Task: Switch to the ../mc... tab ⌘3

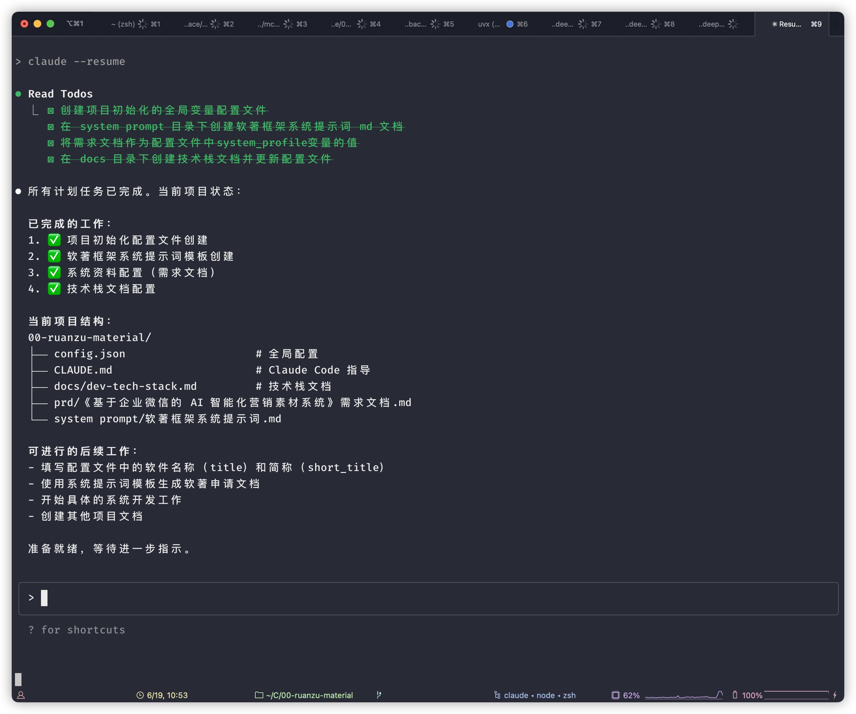Action: point(269,24)
